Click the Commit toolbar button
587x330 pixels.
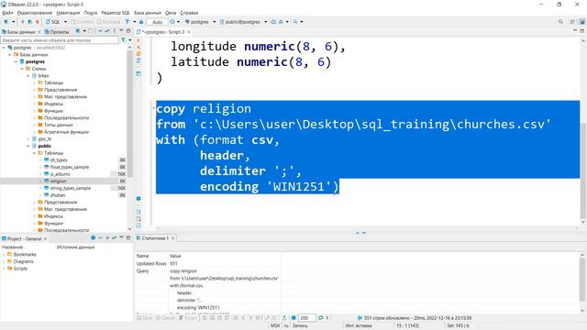pyautogui.click(x=83, y=22)
